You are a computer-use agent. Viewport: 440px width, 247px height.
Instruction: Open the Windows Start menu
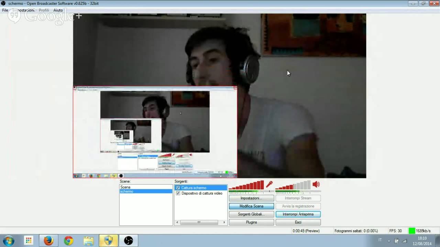9,240
